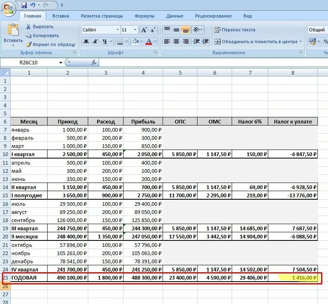Open the fill color dropdown arrow
The width and height of the screenshot is (328, 304).
[x=142, y=42]
